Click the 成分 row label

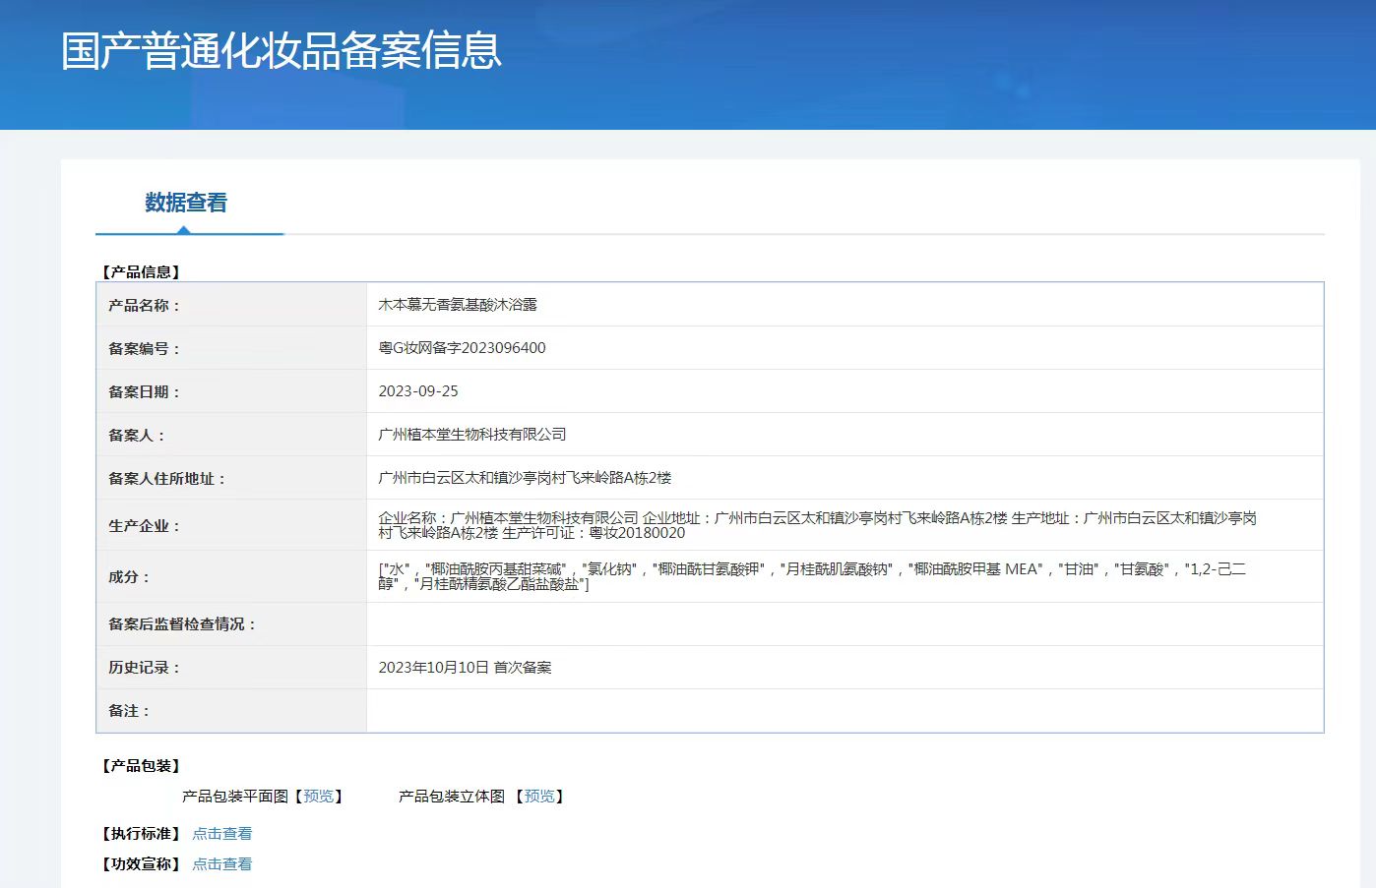point(128,577)
